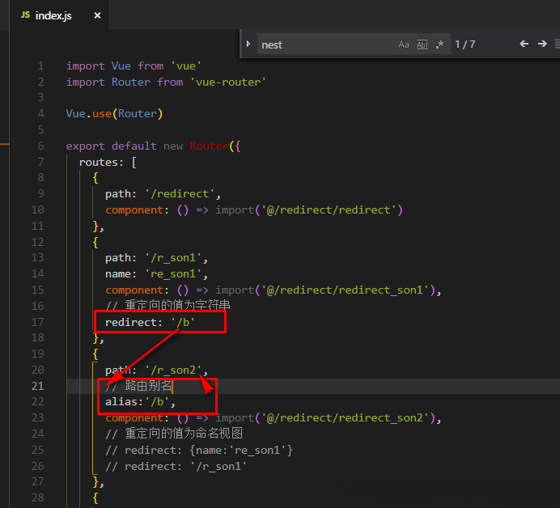Click the JS file icon on tab

(x=25, y=15)
